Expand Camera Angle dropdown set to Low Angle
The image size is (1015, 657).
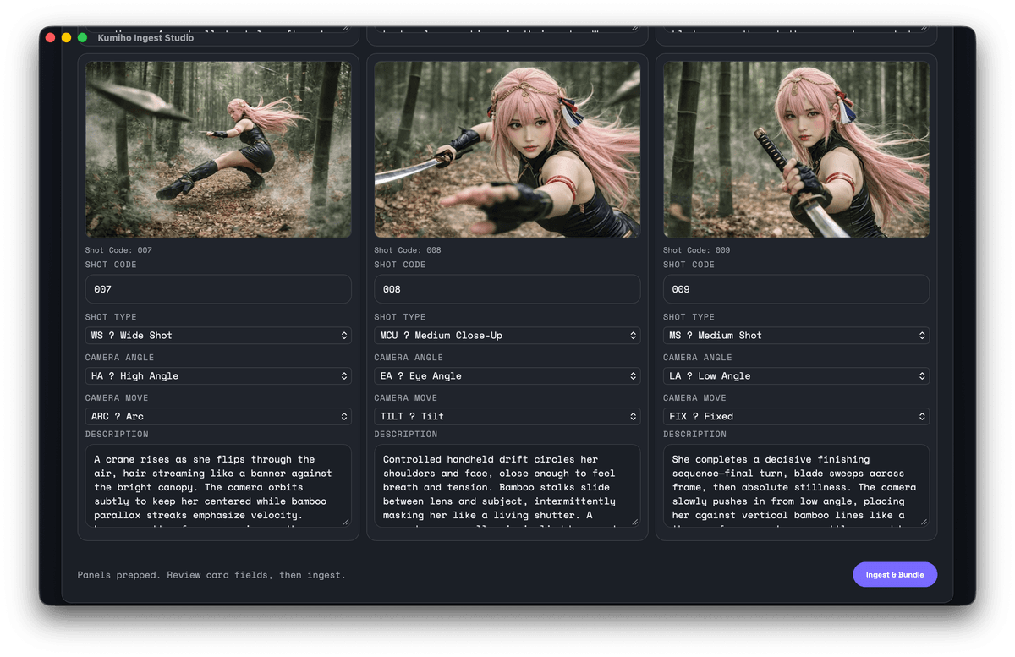pyautogui.click(x=796, y=376)
